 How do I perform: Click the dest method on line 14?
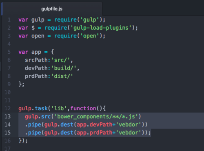[67, 125]
